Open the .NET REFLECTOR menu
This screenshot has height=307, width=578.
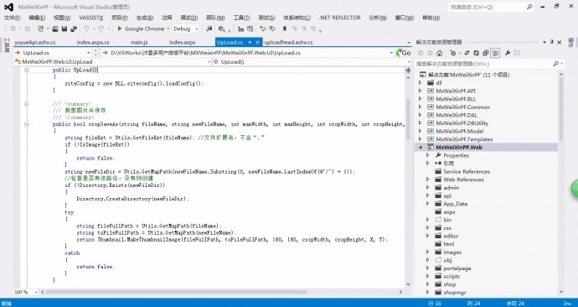click(339, 18)
